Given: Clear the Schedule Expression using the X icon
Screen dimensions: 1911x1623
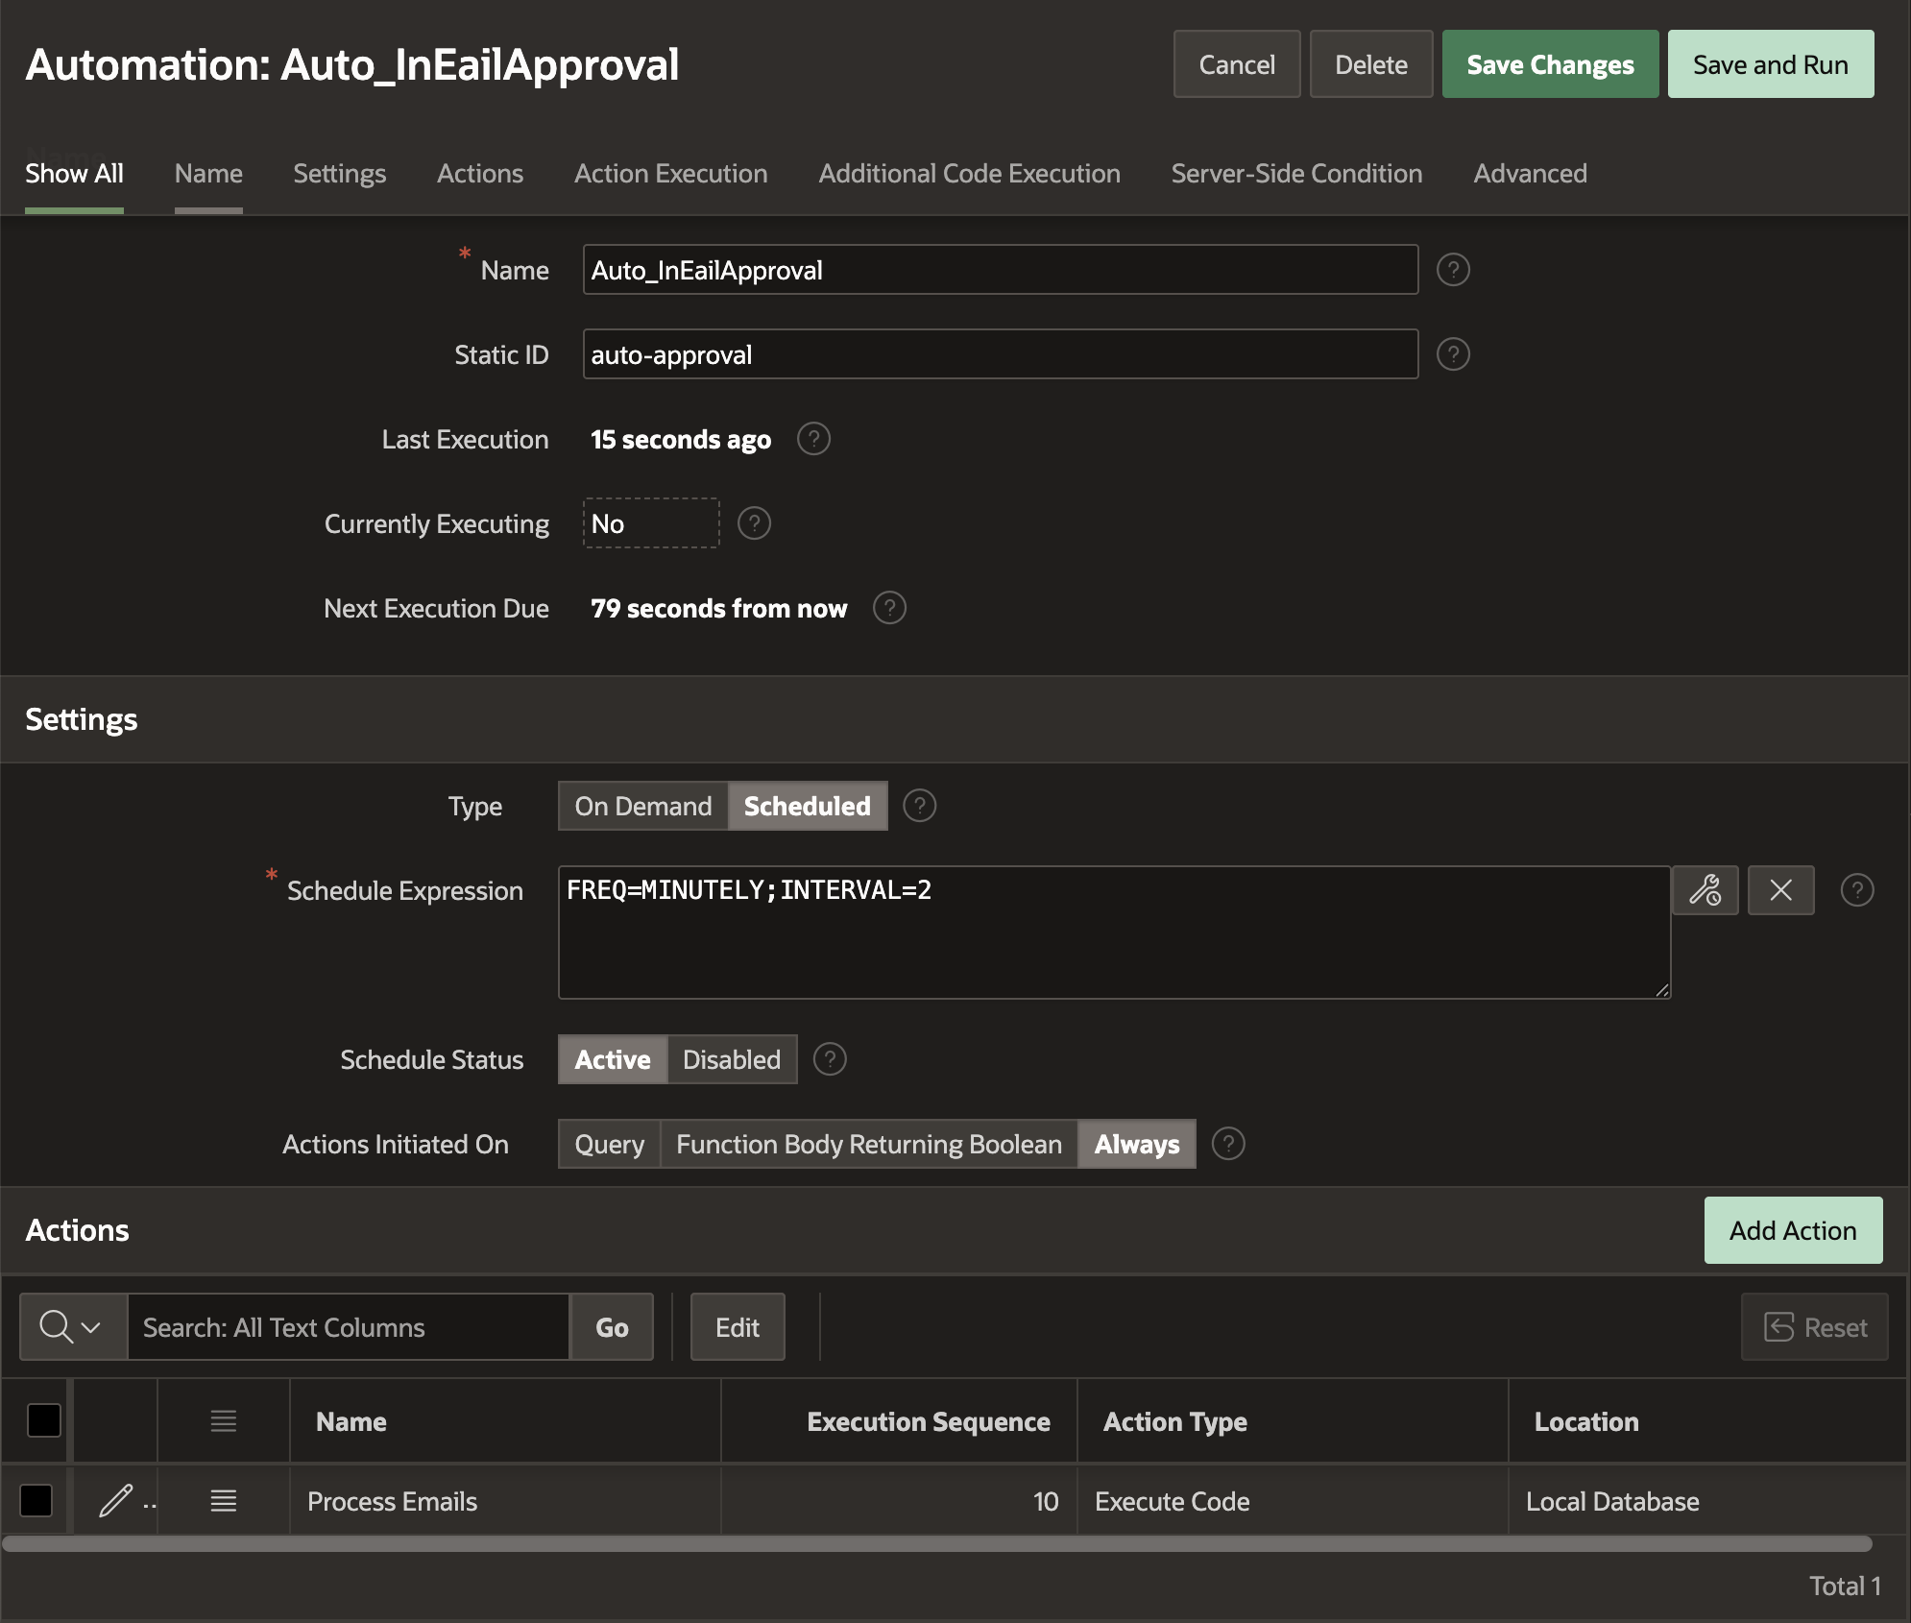Looking at the screenshot, I should pyautogui.click(x=1781, y=890).
